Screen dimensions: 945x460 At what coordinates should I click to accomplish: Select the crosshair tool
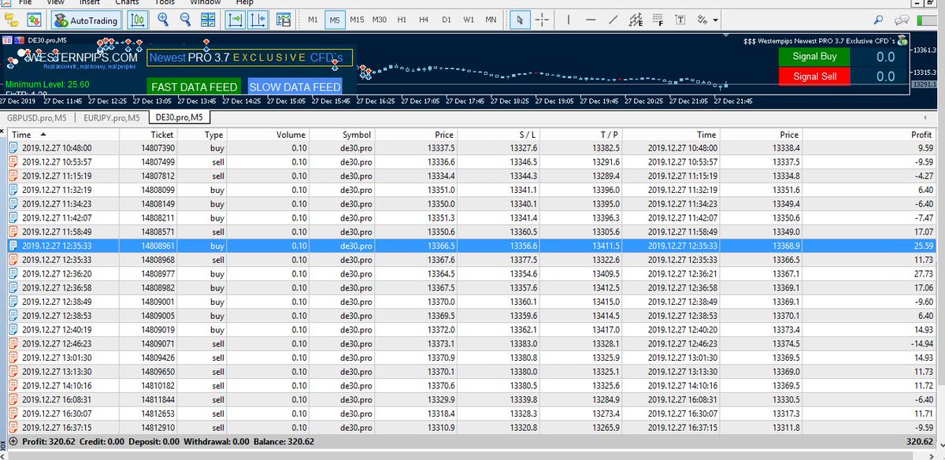[543, 20]
